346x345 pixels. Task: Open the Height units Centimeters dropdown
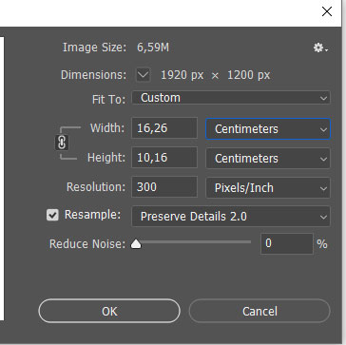click(x=268, y=158)
